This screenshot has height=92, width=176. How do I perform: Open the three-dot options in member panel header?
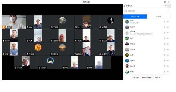coord(164,6)
